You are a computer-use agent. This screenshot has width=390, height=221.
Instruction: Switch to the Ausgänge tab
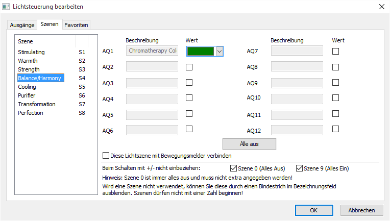(22, 25)
